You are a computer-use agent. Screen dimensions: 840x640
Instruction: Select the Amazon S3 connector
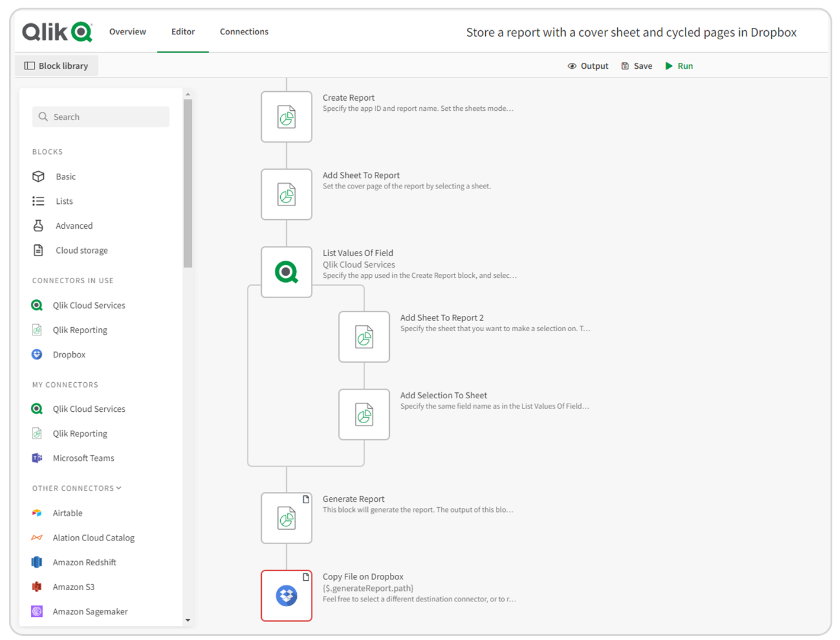click(x=63, y=587)
